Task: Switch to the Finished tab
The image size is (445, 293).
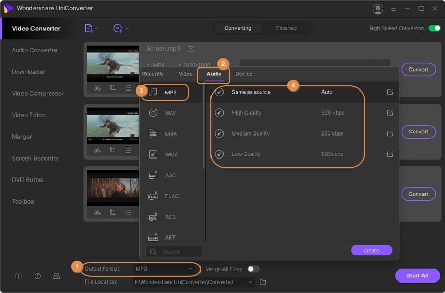Action: [x=286, y=28]
